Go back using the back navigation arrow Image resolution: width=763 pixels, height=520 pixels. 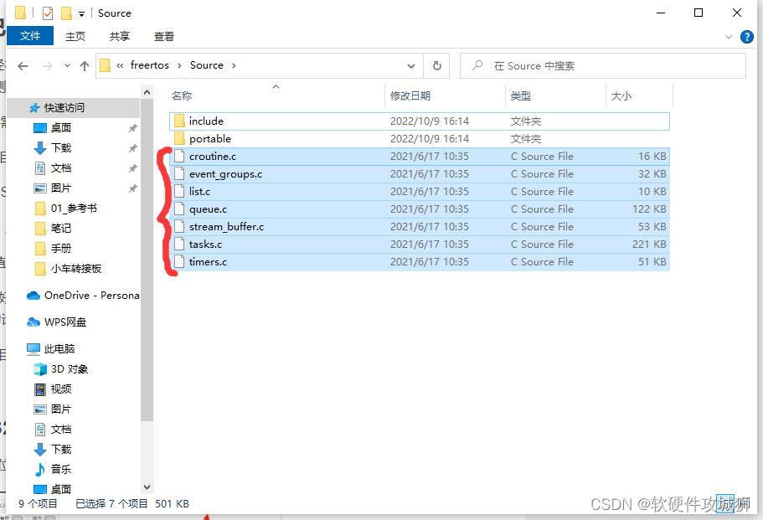[23, 65]
